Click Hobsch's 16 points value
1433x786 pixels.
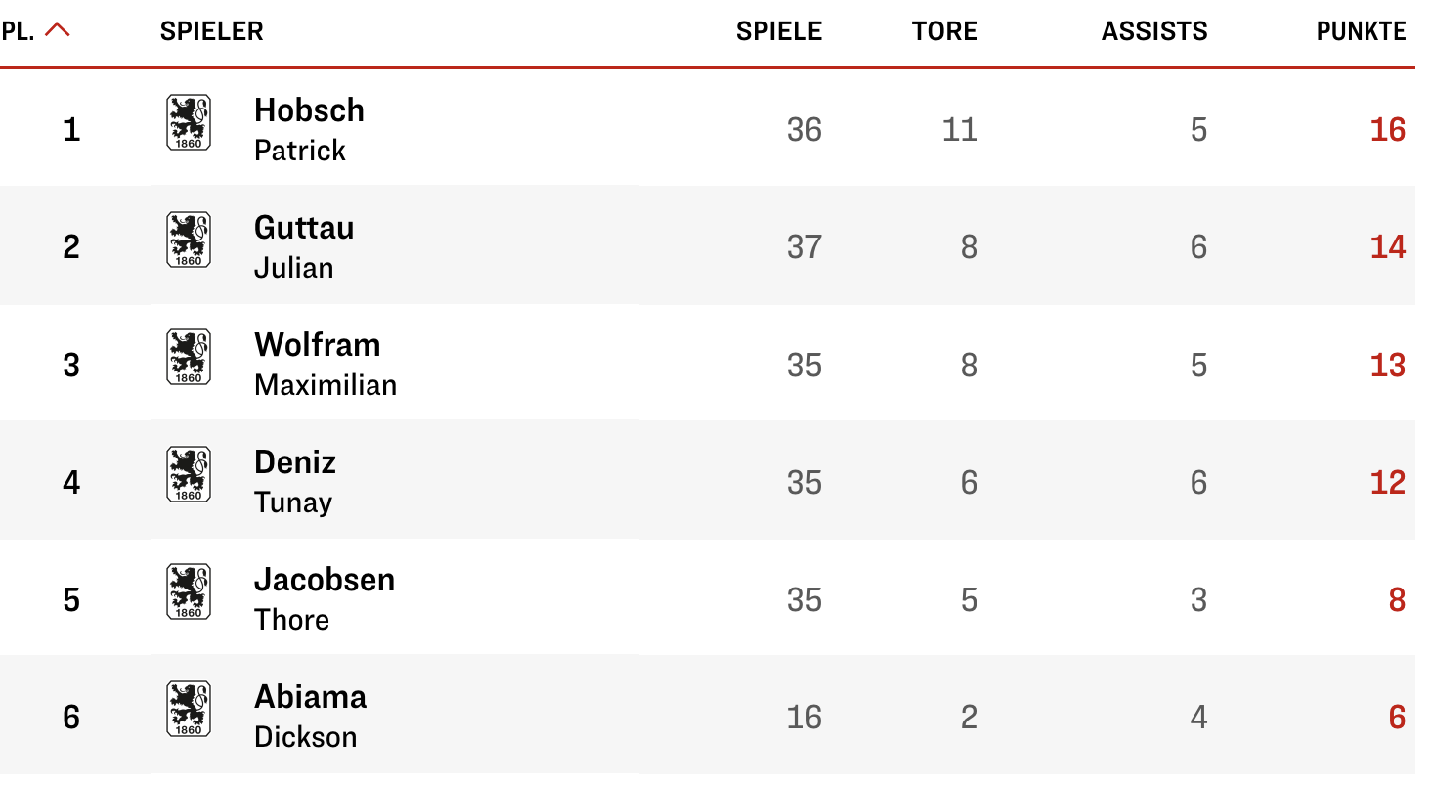[x=1387, y=130]
